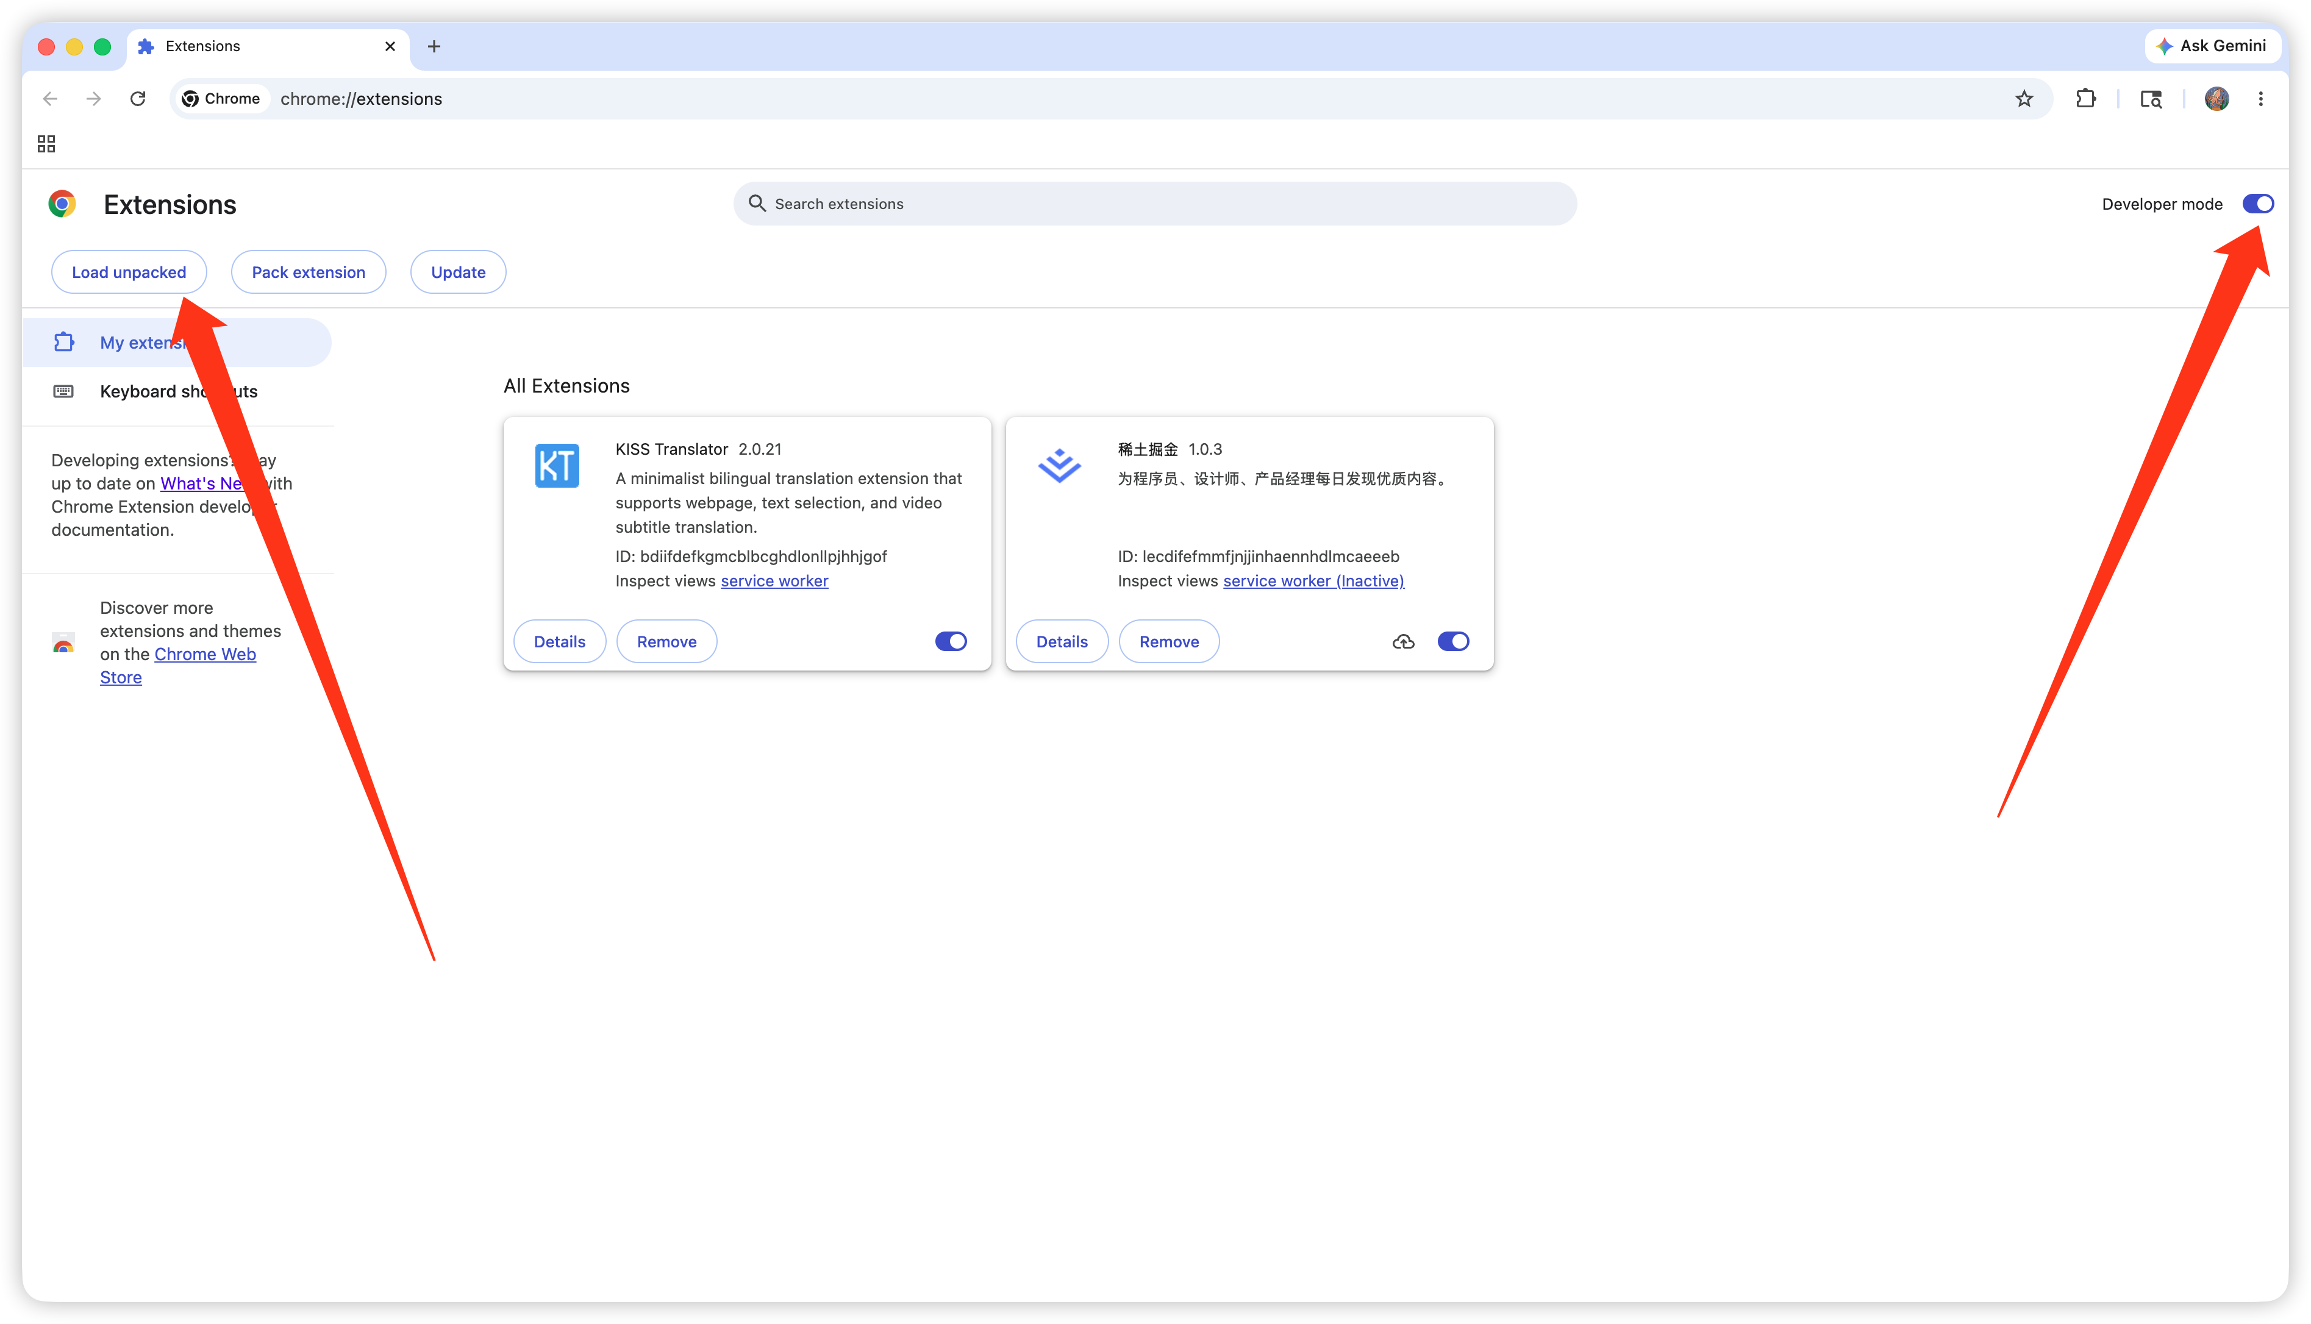Inspect service worker (Inactive) link

point(1313,581)
